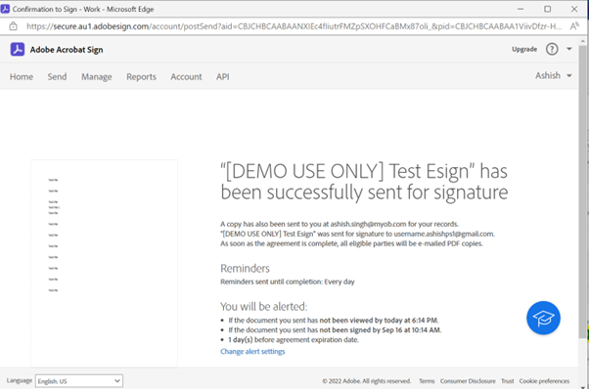
Task: Open the Consumer Disclosure footer link
Action: (x=468, y=381)
